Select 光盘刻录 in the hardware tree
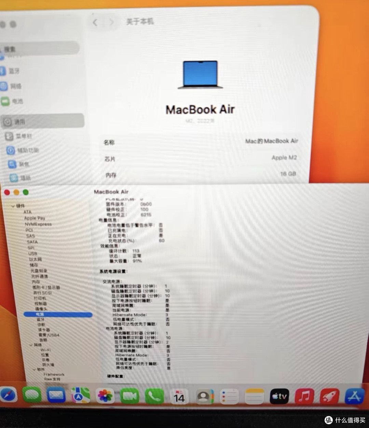The height and width of the screenshot is (428, 369). coord(39,271)
